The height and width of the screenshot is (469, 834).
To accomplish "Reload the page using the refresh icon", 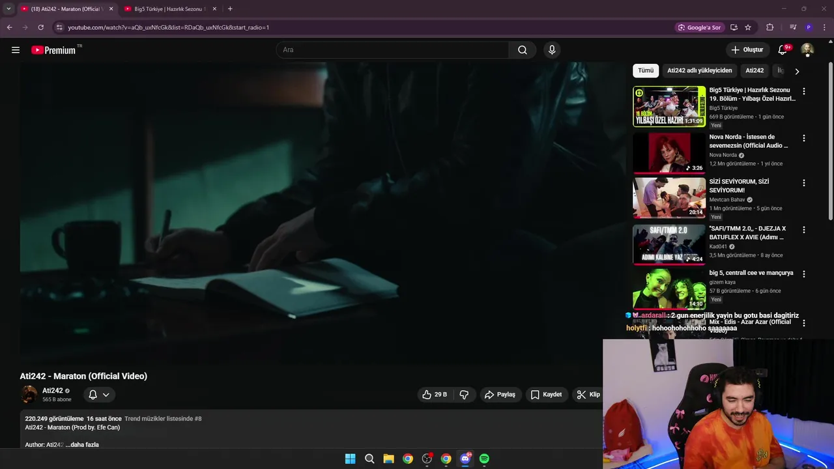I will click(40, 27).
